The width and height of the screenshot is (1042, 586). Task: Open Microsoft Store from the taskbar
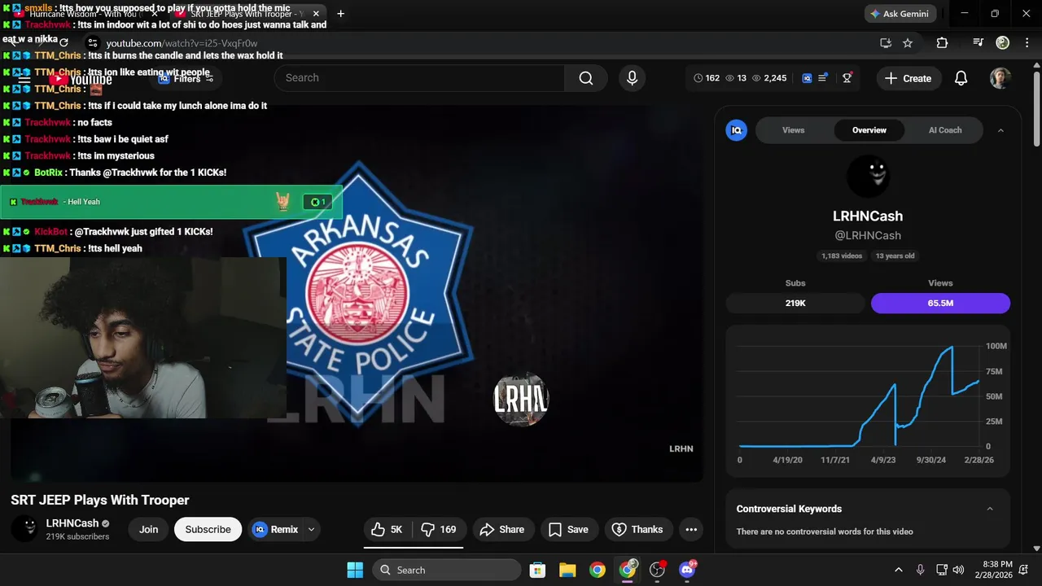tap(537, 570)
